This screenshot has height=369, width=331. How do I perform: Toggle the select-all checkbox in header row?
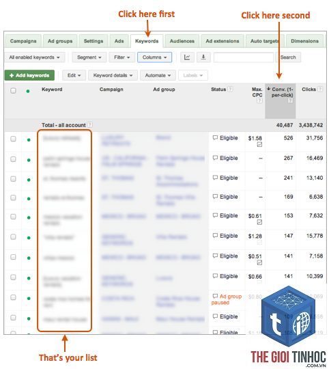[13, 91]
